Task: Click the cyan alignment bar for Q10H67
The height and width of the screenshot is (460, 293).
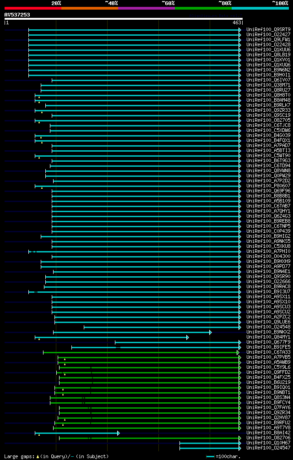Action: pos(210,444)
